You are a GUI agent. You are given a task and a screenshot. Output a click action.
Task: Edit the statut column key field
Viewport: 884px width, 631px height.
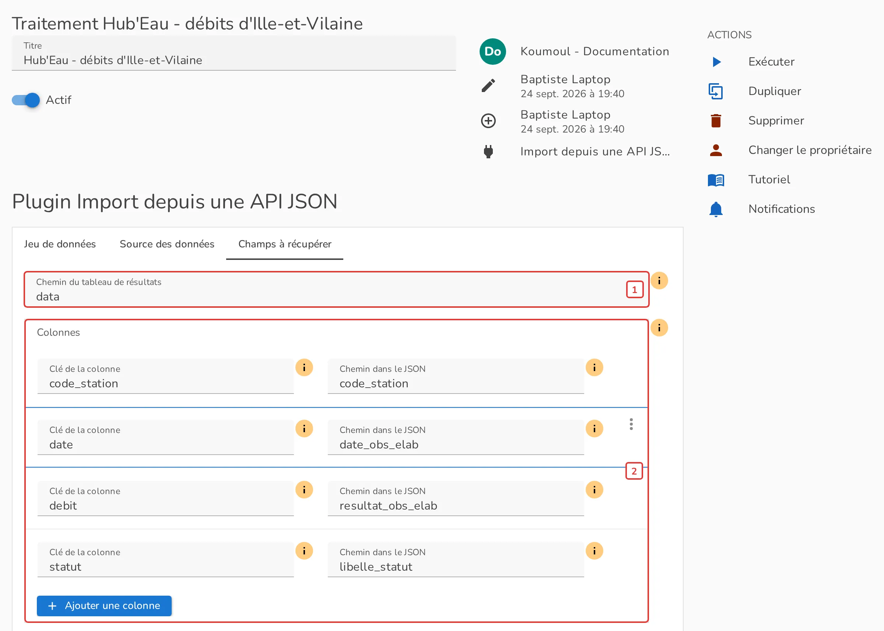click(x=166, y=560)
